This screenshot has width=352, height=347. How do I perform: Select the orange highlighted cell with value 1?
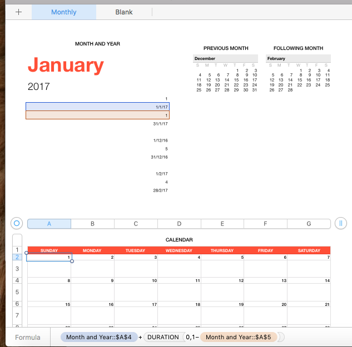tap(97, 115)
